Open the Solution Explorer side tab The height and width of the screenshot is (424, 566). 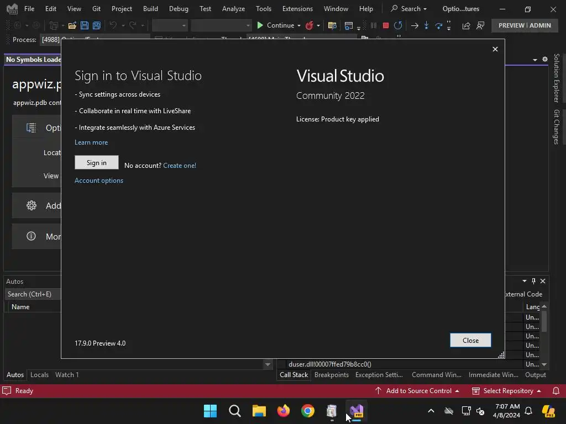tap(557, 78)
